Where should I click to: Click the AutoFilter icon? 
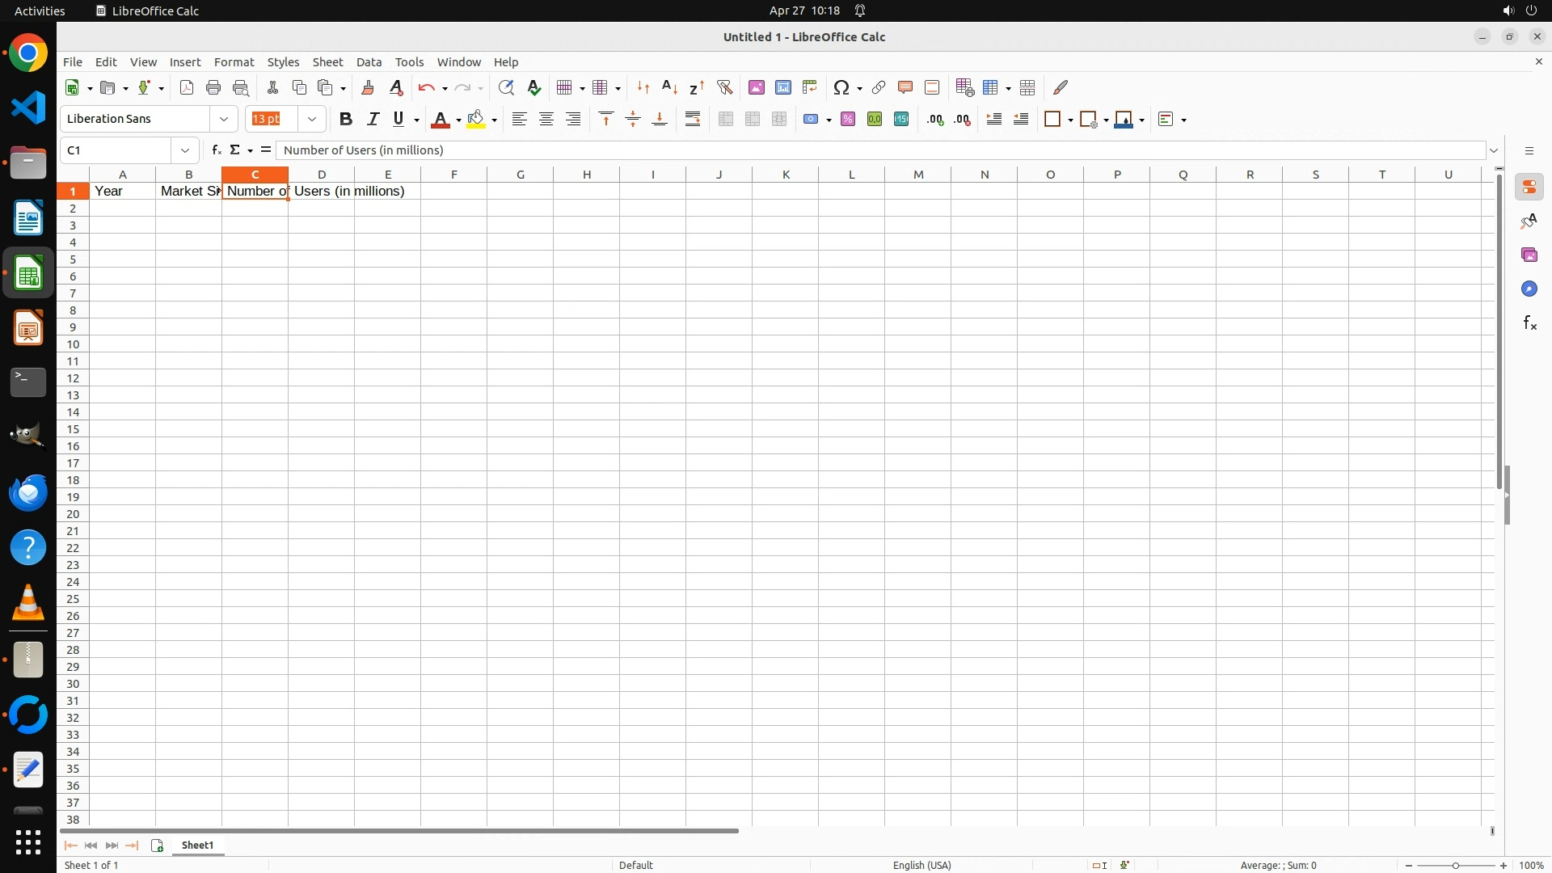pos(724,87)
